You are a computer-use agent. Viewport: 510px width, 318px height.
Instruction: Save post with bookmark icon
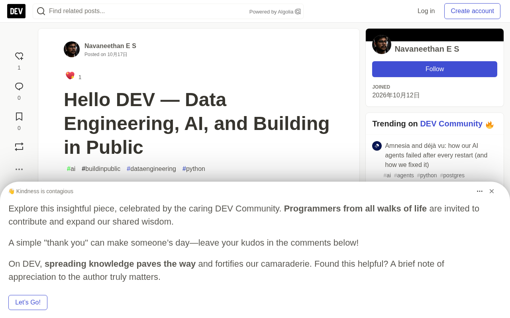19,116
